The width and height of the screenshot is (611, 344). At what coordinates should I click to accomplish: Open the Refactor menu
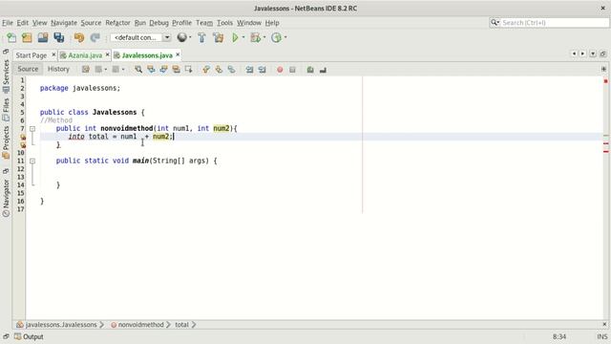pyautogui.click(x=117, y=23)
